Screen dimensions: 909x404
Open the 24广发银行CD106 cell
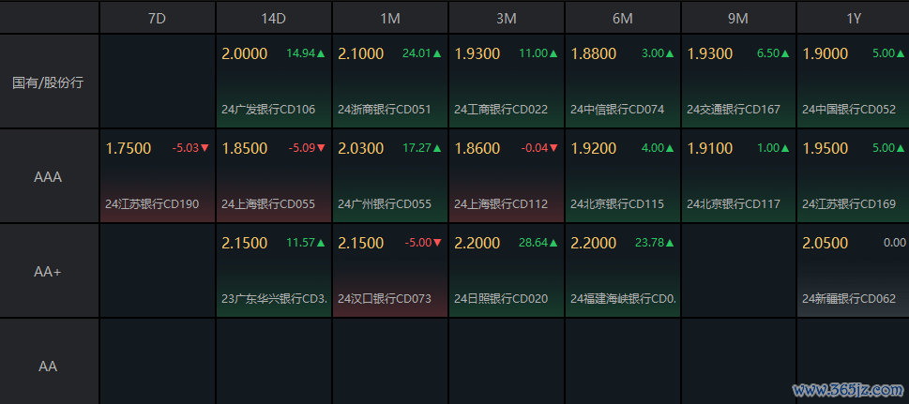(x=274, y=82)
